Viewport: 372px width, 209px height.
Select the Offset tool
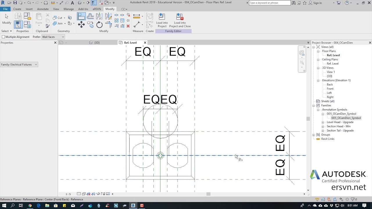coord(90,17)
